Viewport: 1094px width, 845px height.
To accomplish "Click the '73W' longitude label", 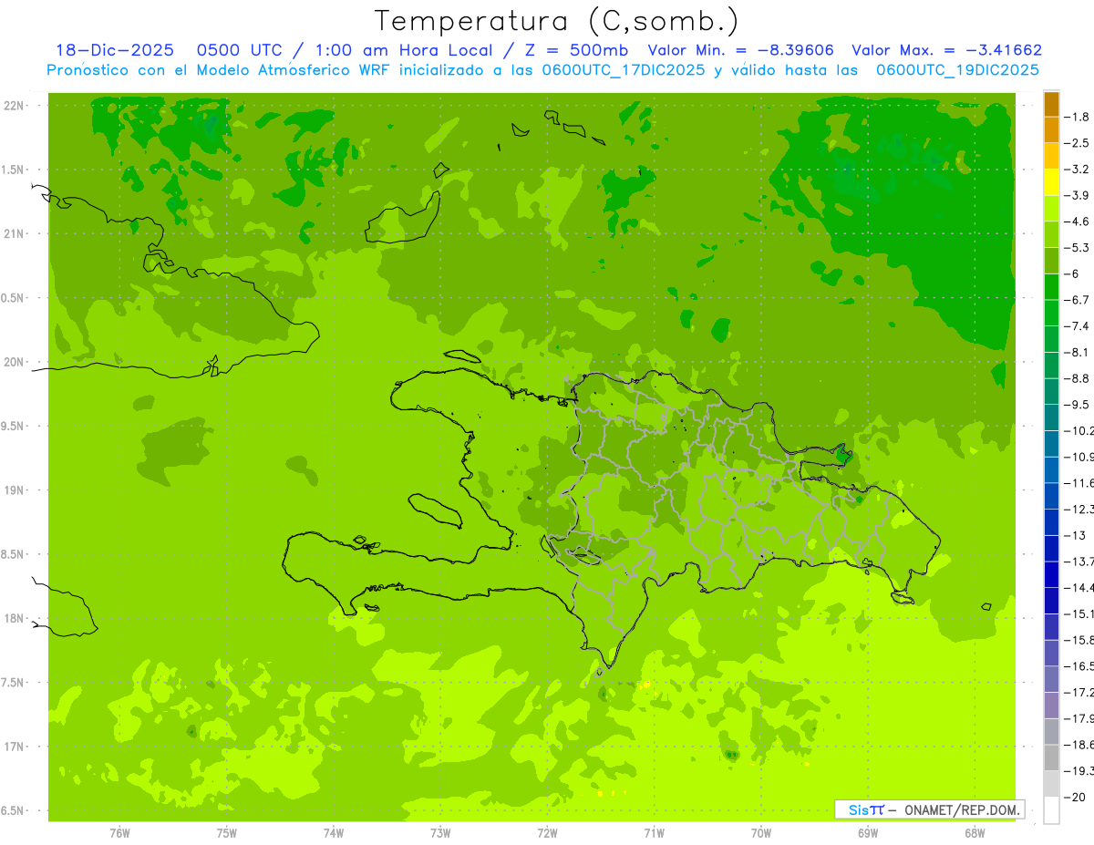I will 440,833.
